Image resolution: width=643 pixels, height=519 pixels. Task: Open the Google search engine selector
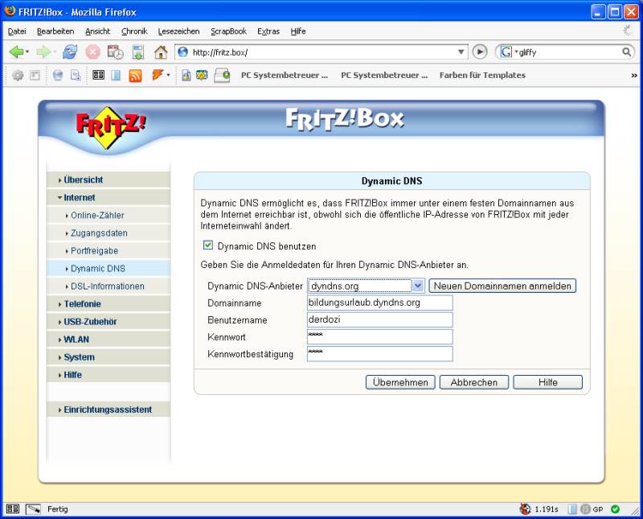[x=509, y=52]
